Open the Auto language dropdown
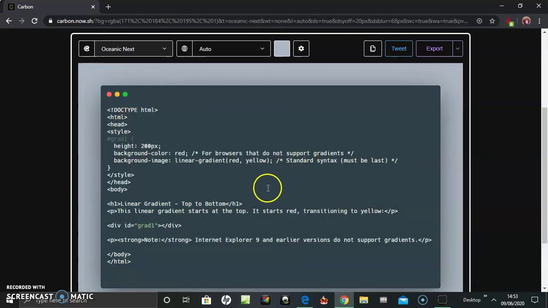Image resolution: width=548 pixels, height=308 pixels. [232, 49]
